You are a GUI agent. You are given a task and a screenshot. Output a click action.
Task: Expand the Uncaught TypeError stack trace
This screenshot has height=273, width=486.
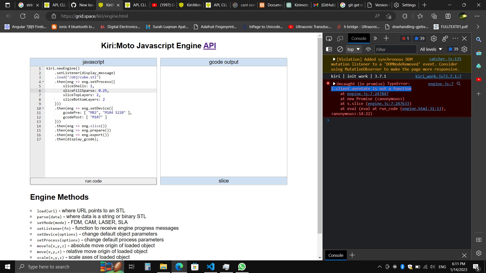click(334, 83)
